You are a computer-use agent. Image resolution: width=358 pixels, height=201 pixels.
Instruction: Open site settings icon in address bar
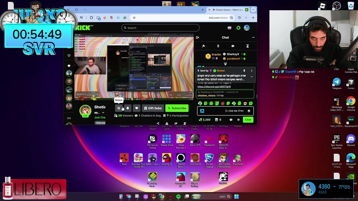coord(231,18)
